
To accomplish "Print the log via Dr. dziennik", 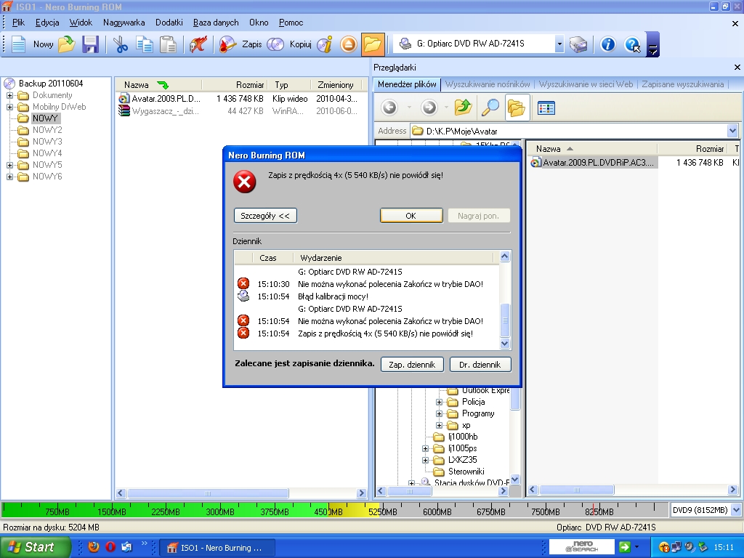I will click(480, 365).
